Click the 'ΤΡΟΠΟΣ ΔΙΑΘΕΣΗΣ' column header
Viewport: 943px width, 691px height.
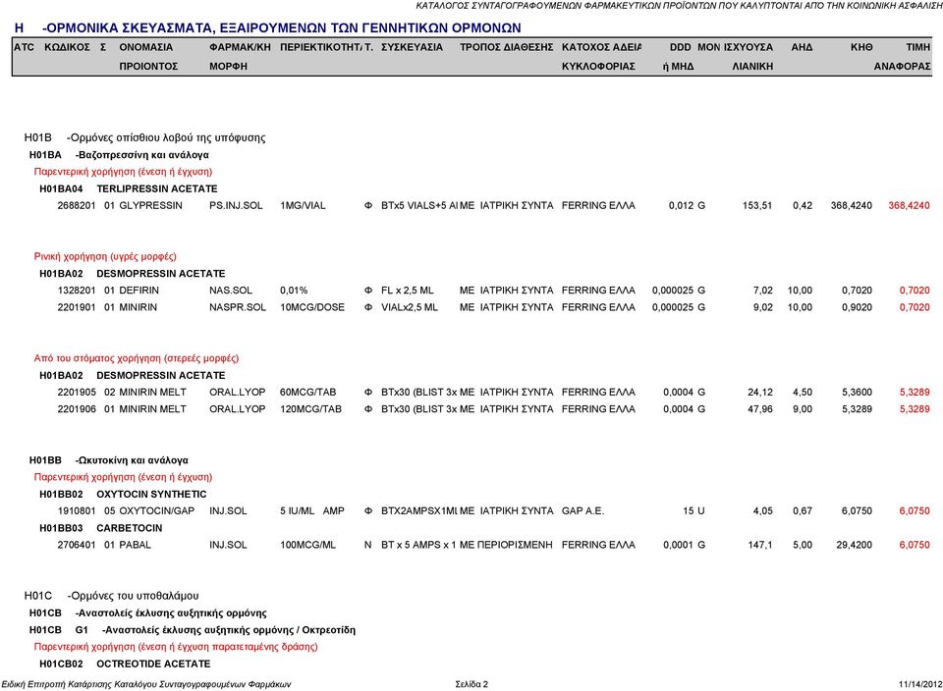point(507,47)
